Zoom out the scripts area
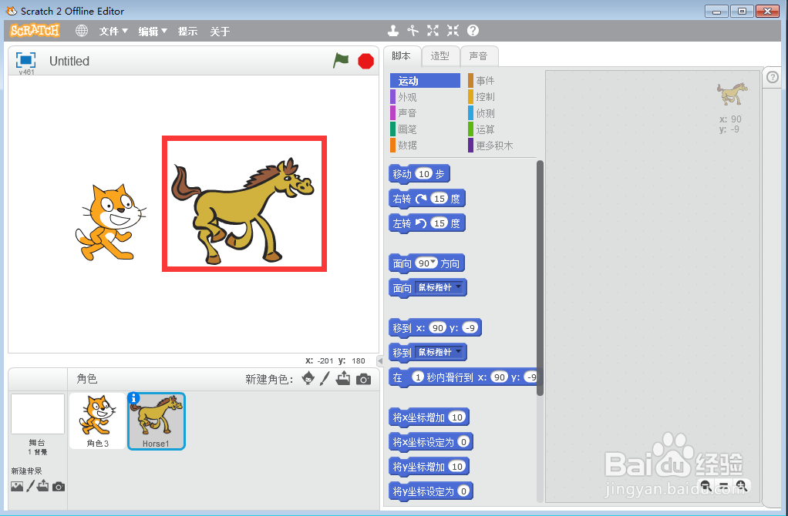This screenshot has width=788, height=516. pos(705,485)
